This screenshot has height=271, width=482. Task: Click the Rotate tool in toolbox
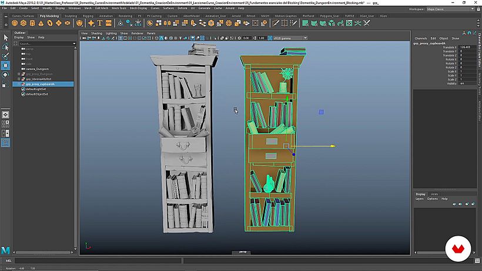coord(5,75)
